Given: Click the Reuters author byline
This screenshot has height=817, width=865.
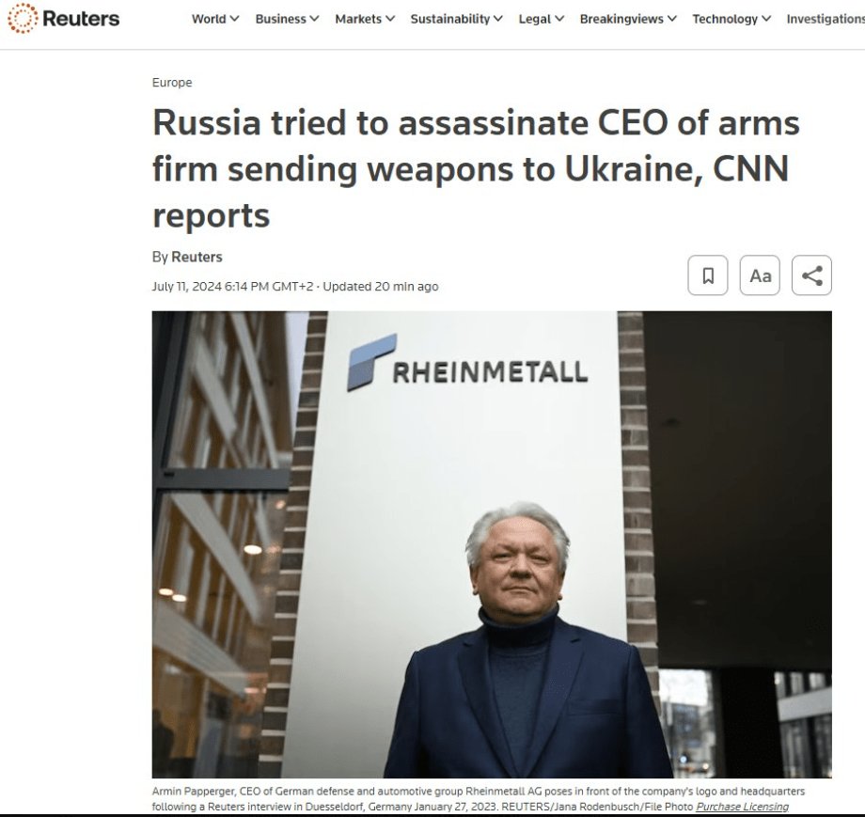Looking at the screenshot, I should [x=197, y=257].
